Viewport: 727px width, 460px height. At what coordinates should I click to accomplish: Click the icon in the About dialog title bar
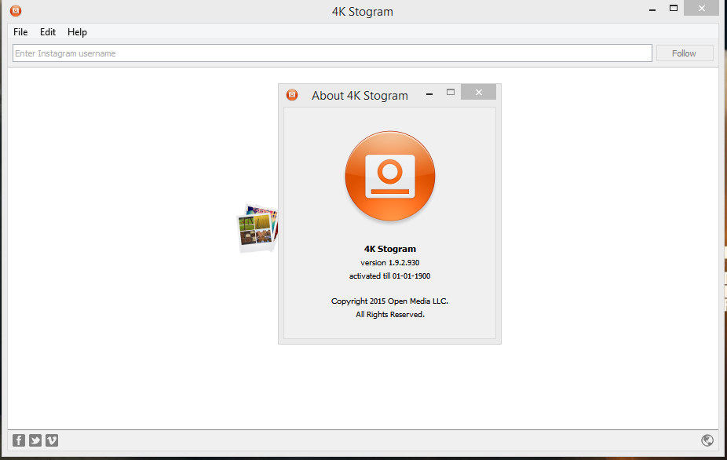tap(292, 94)
